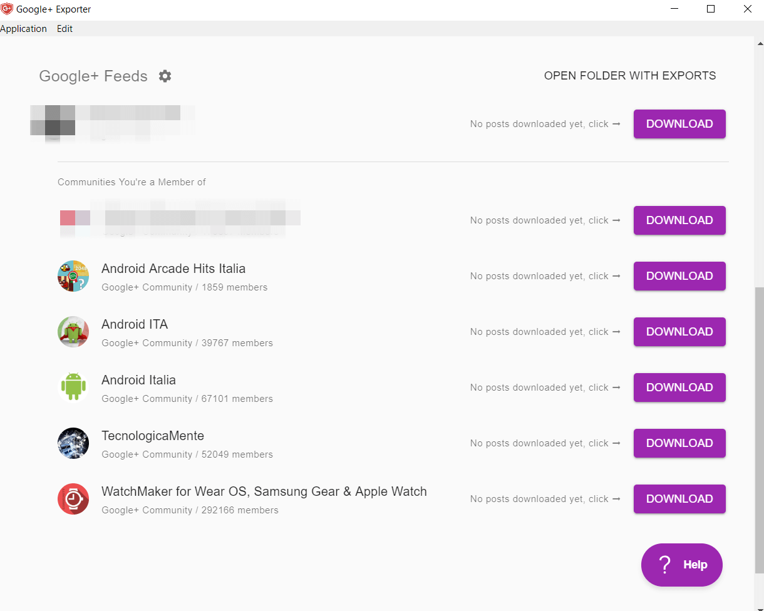This screenshot has width=764, height=611.
Task: Download posts for the blurred profile feed
Action: (679, 124)
